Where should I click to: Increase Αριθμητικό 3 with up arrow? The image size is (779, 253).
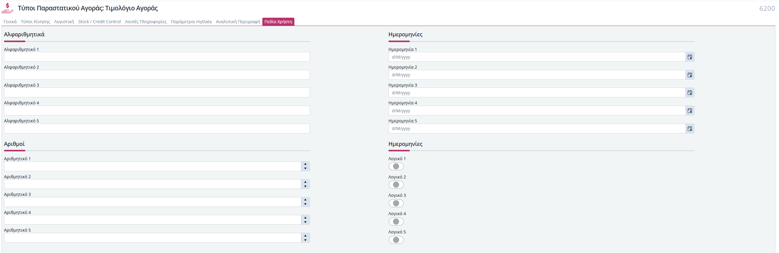click(305, 200)
